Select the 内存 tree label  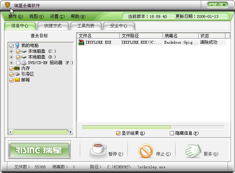25,68
